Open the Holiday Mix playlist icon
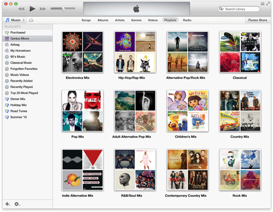The width and height of the screenshot is (273, 212). coord(7,105)
